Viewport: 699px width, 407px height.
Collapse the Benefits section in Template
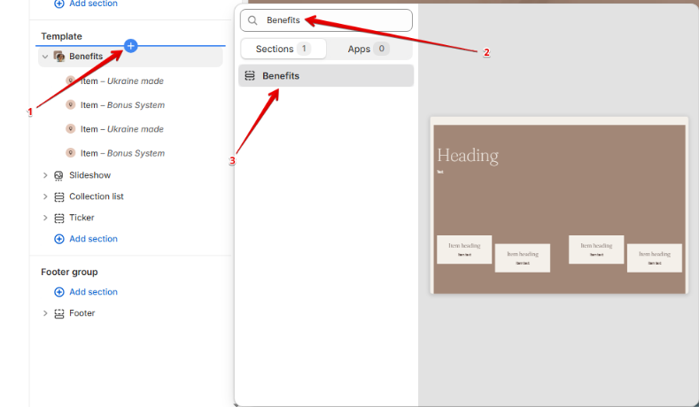click(x=45, y=57)
